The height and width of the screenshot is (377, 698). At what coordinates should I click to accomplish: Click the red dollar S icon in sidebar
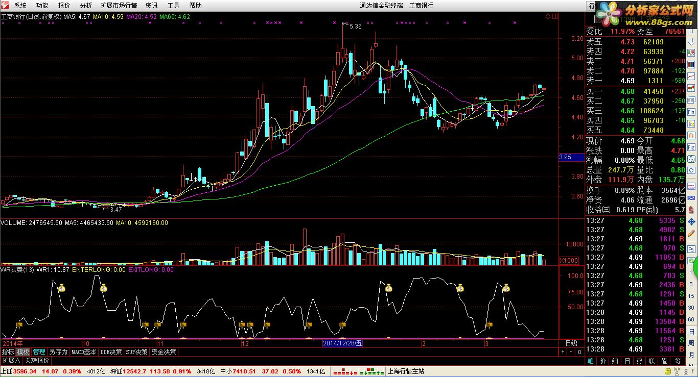coord(691,210)
